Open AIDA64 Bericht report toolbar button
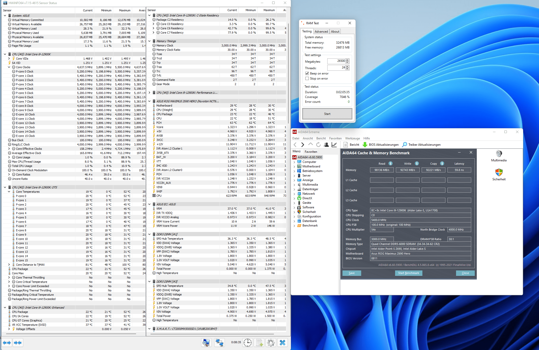The width and height of the screenshot is (539, 350). pos(351,145)
